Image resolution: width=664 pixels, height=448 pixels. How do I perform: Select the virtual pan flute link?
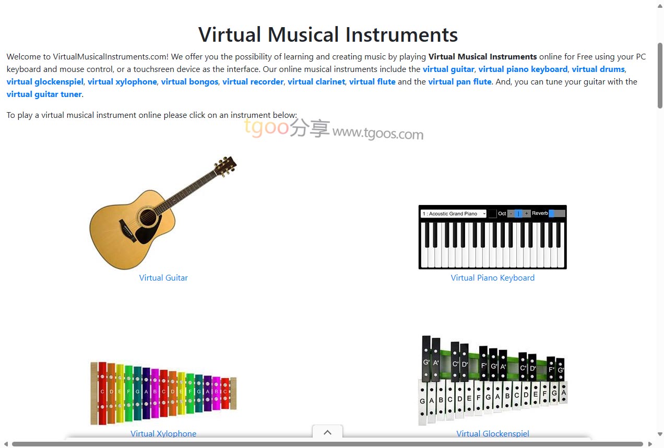(459, 82)
